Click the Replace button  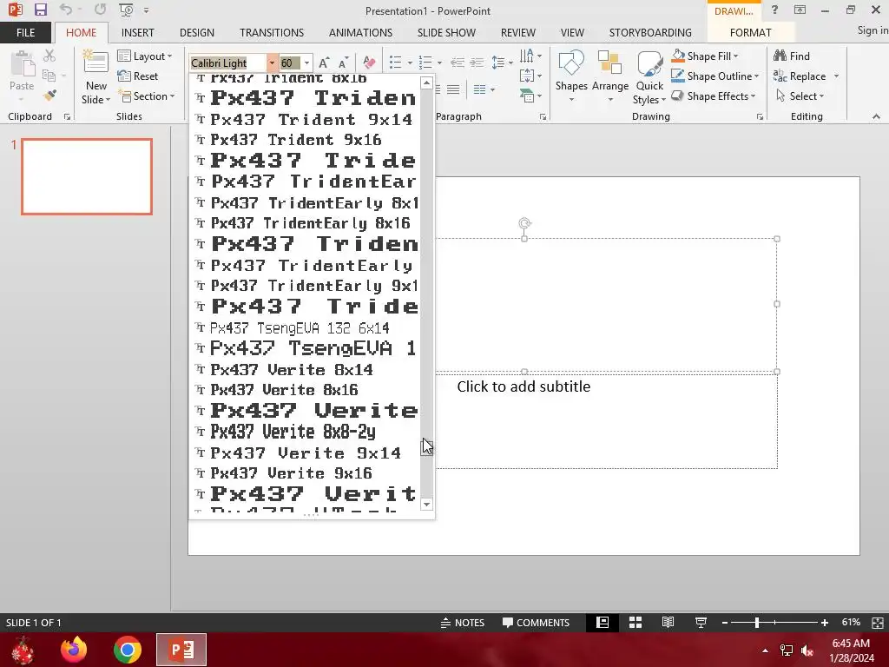pos(800,76)
